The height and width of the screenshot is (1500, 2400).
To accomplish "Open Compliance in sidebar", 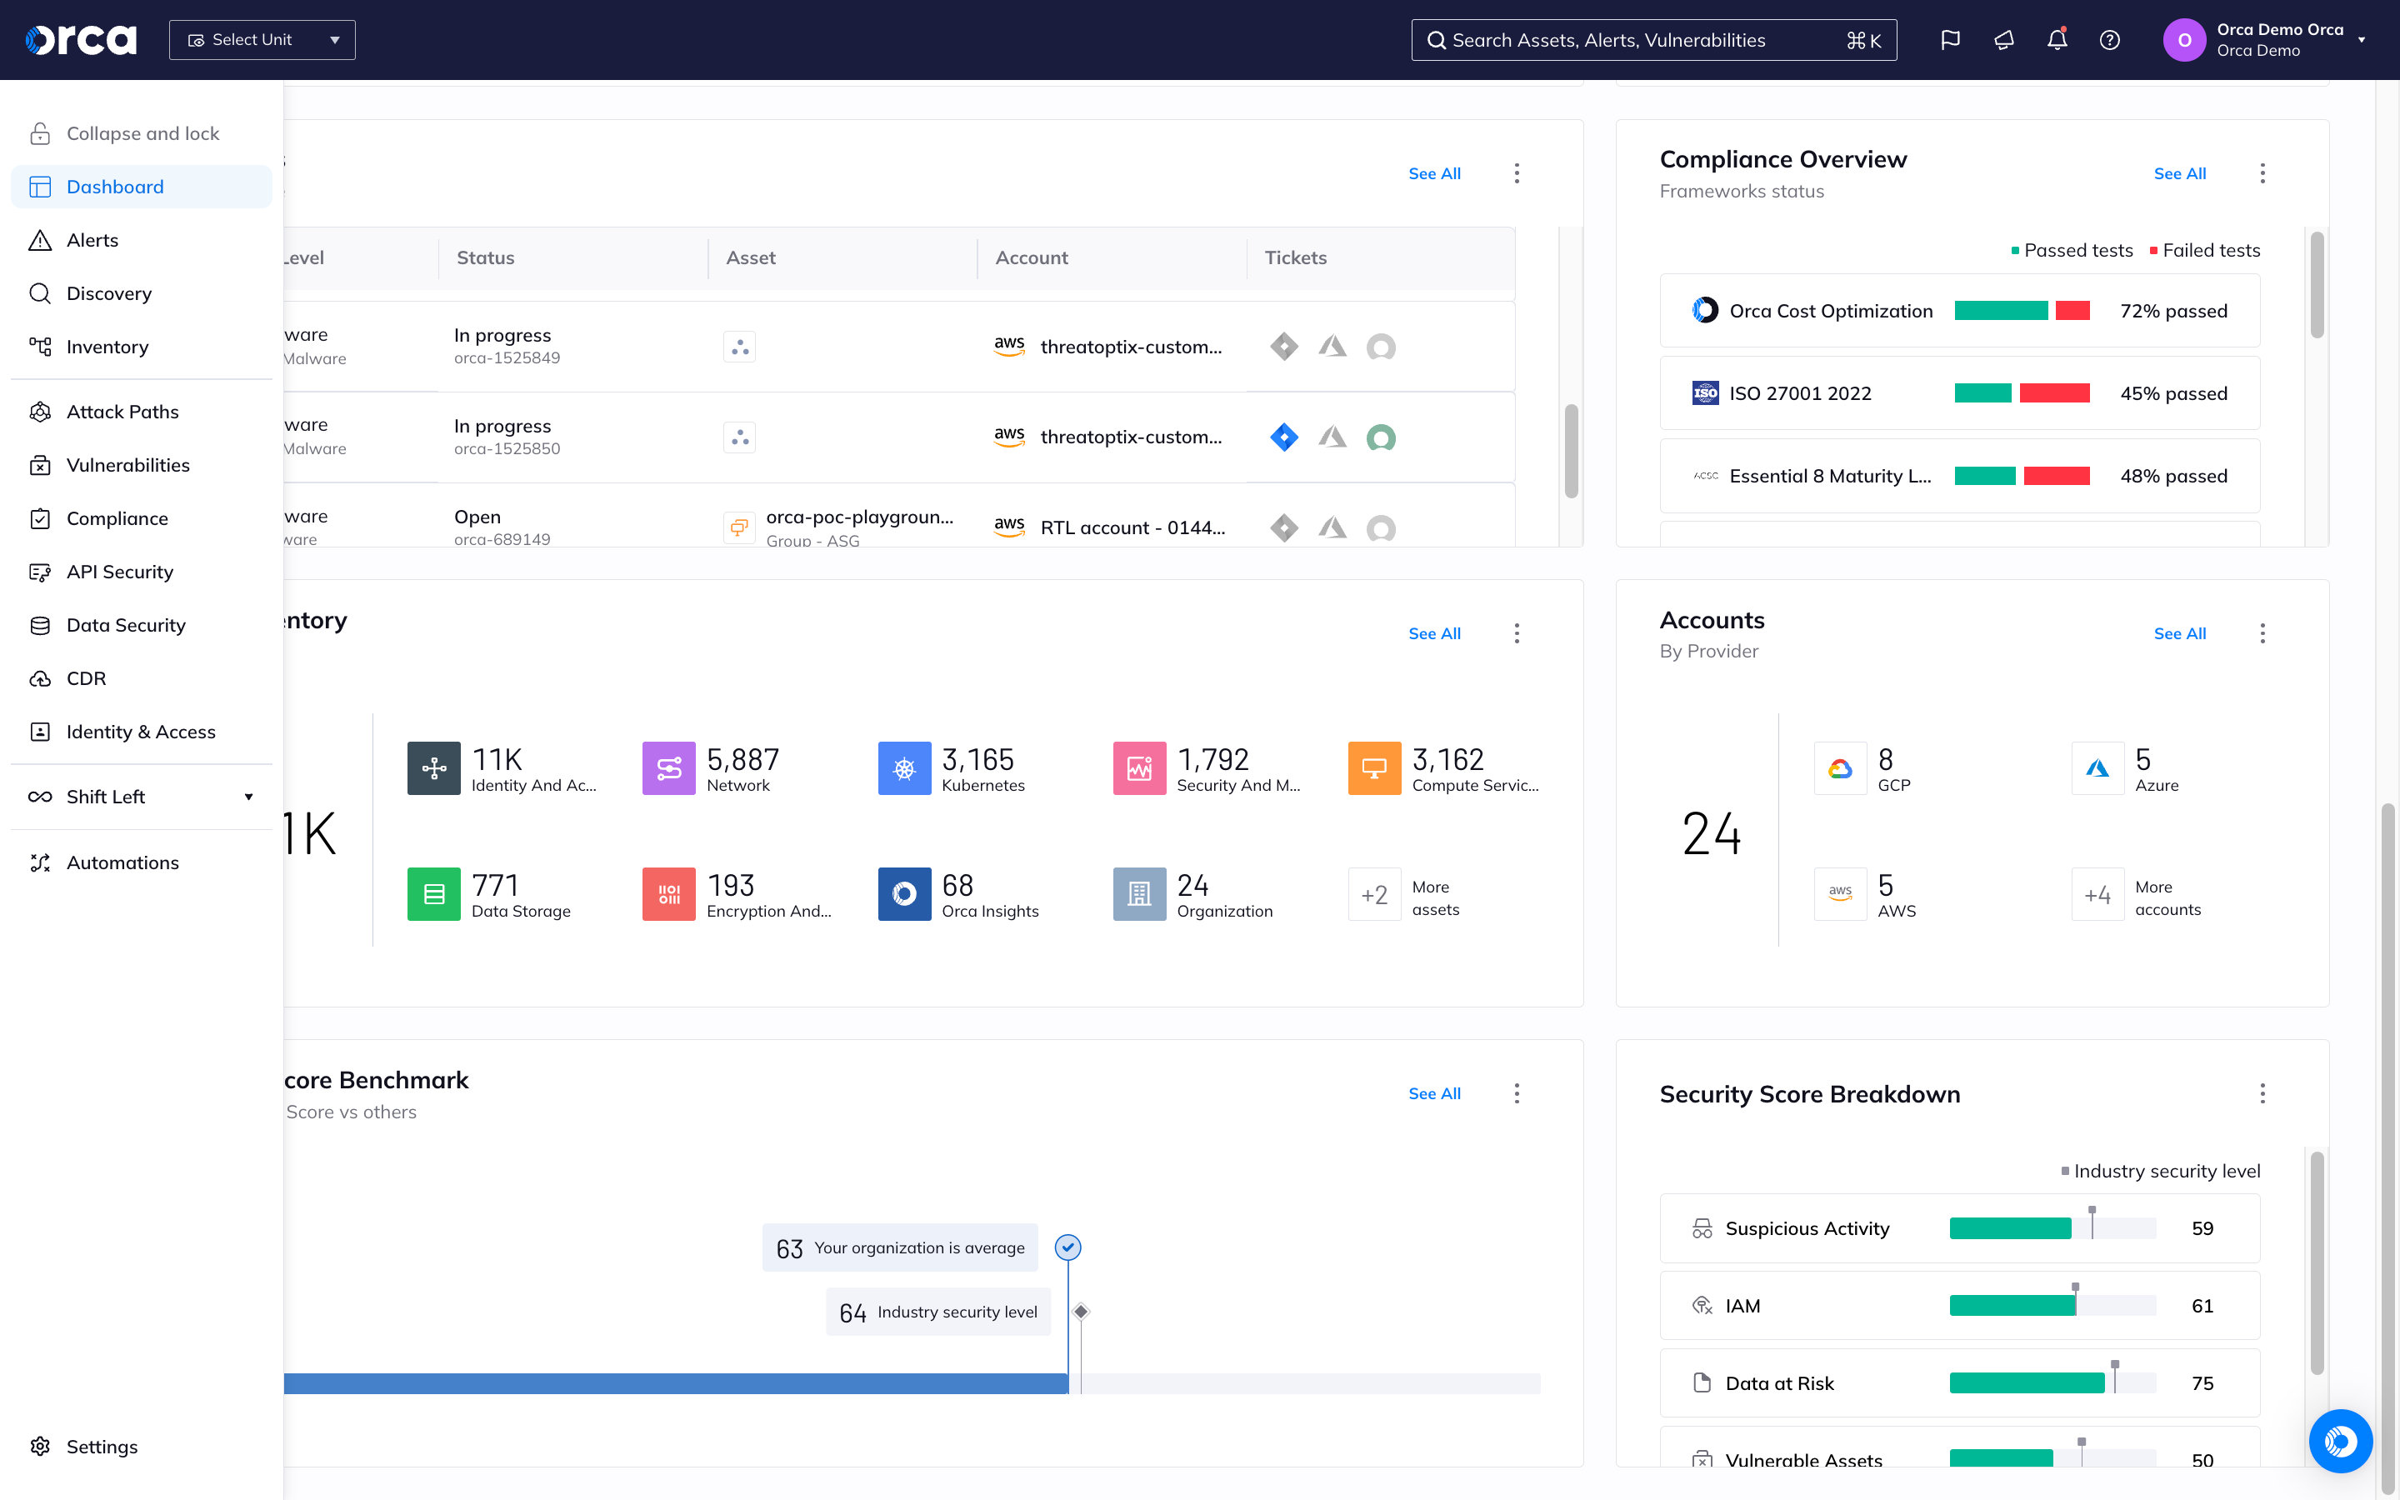I will coord(141,517).
